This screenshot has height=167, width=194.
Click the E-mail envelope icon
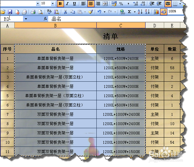(x=24, y=12)
